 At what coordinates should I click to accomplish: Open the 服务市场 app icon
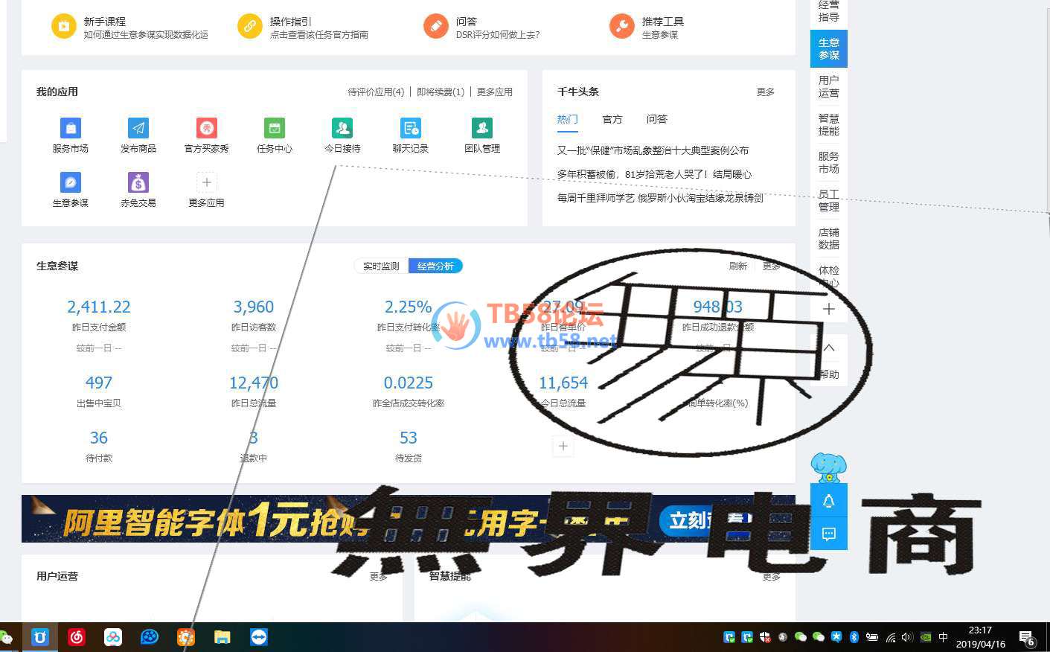point(71,128)
